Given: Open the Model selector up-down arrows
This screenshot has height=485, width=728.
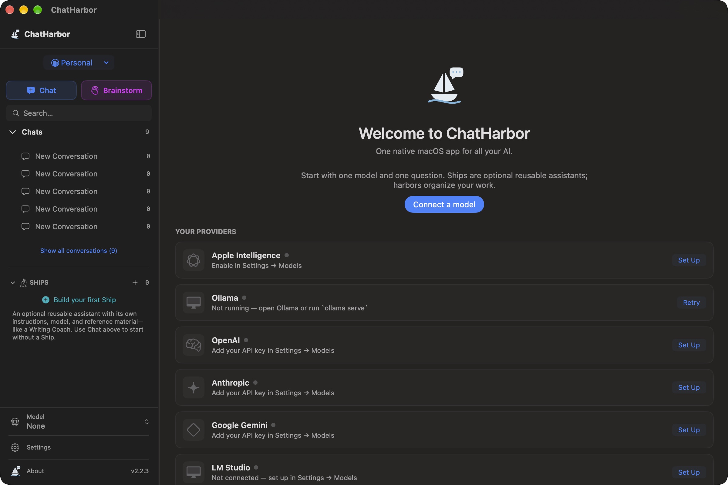Looking at the screenshot, I should [147, 422].
